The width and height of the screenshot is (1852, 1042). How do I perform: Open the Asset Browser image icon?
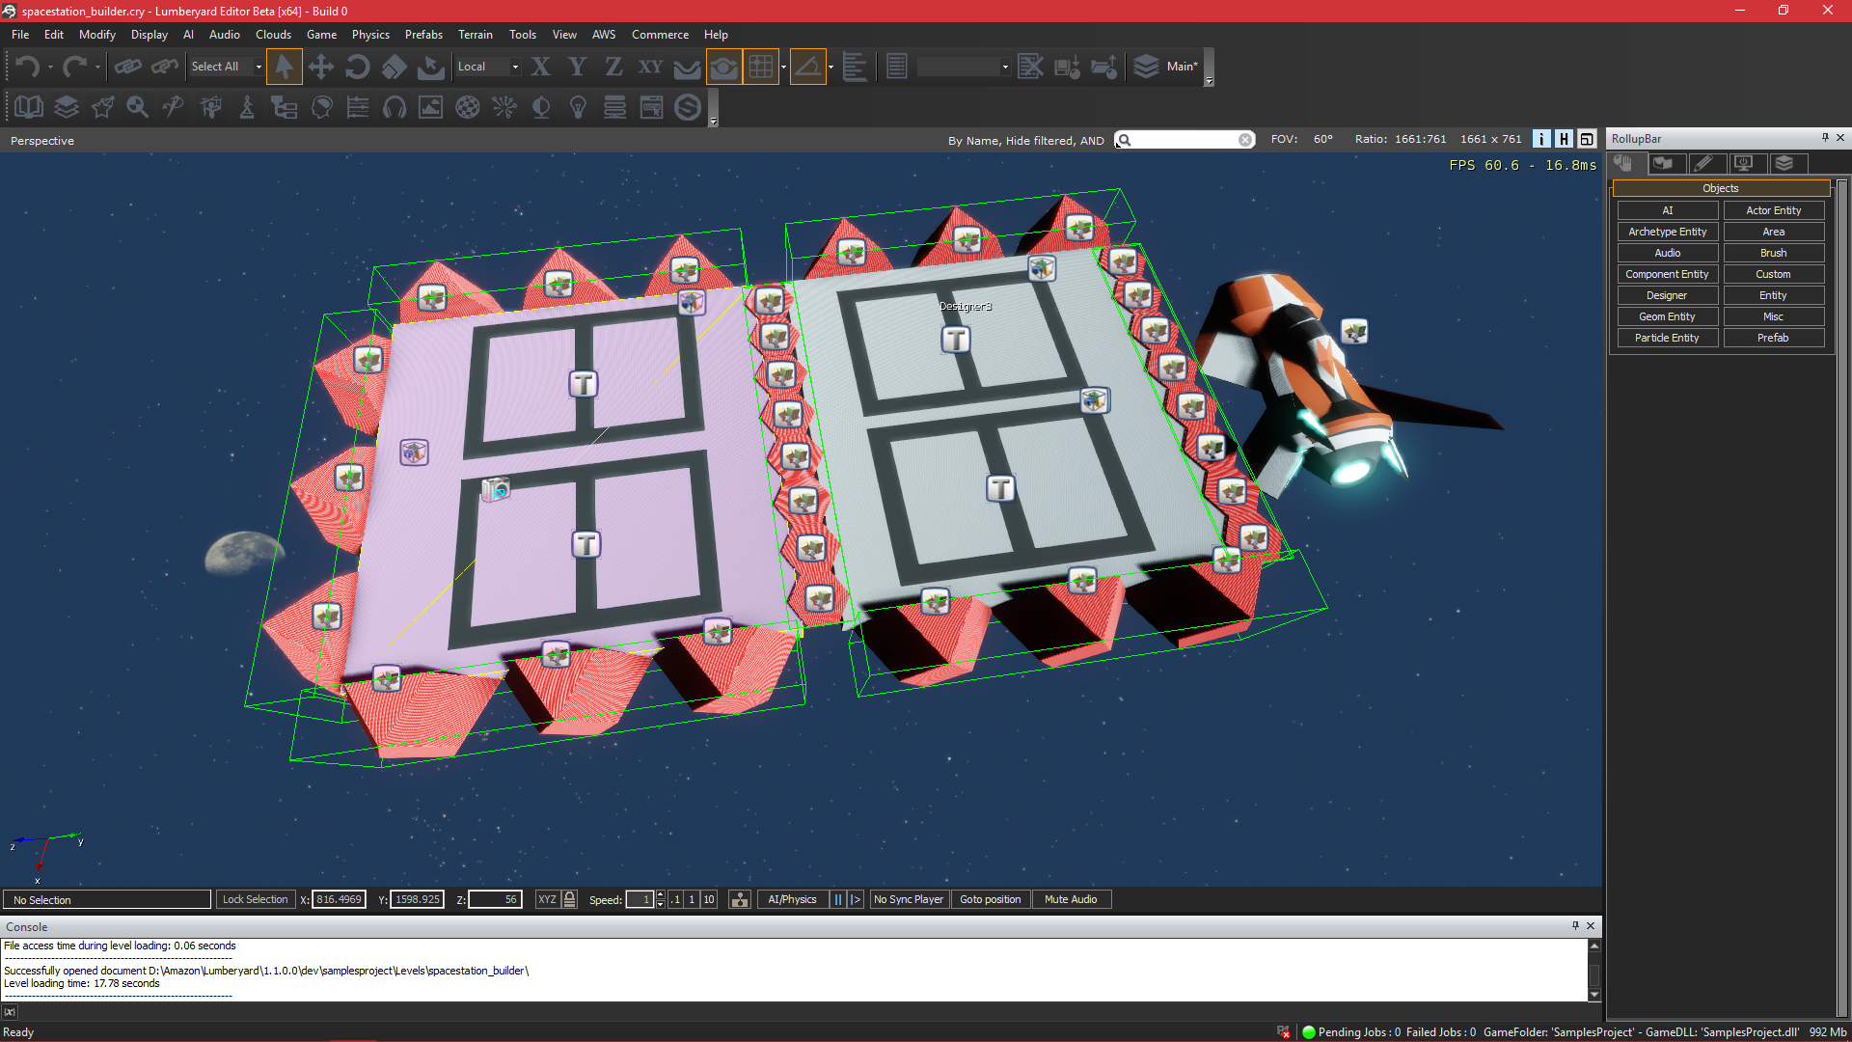[430, 107]
